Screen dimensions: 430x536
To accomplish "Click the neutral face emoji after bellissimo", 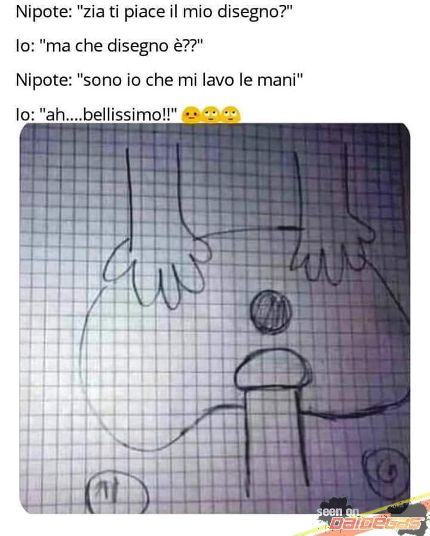I will coord(192,115).
